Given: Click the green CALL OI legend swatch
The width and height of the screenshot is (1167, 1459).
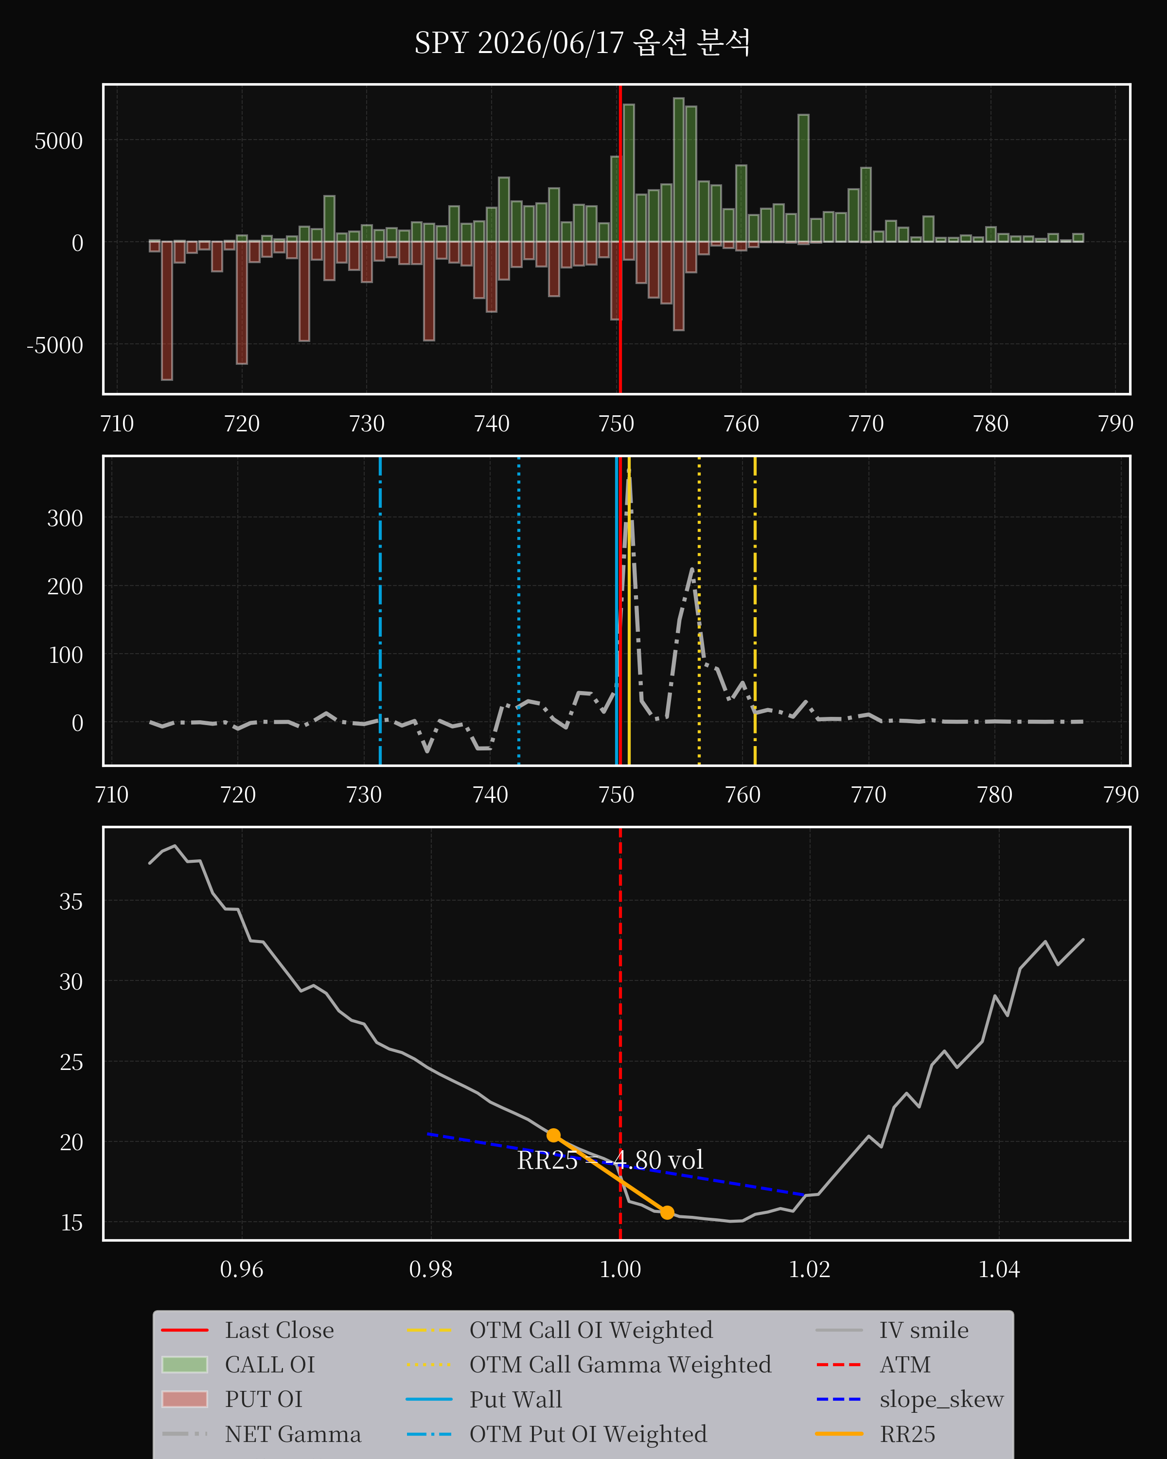Looking at the screenshot, I should tap(185, 1365).
